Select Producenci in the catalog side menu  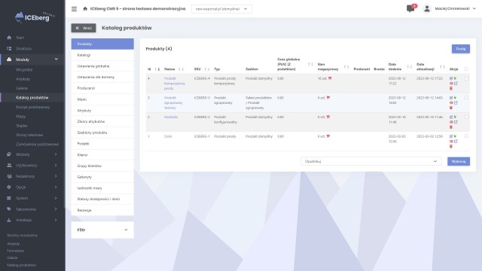[x=102, y=88]
